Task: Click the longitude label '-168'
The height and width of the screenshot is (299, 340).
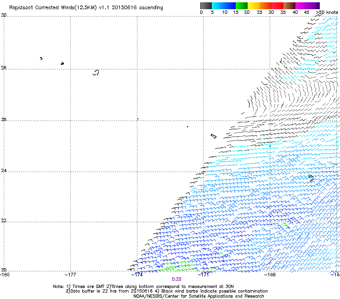Action: click(x=270, y=275)
